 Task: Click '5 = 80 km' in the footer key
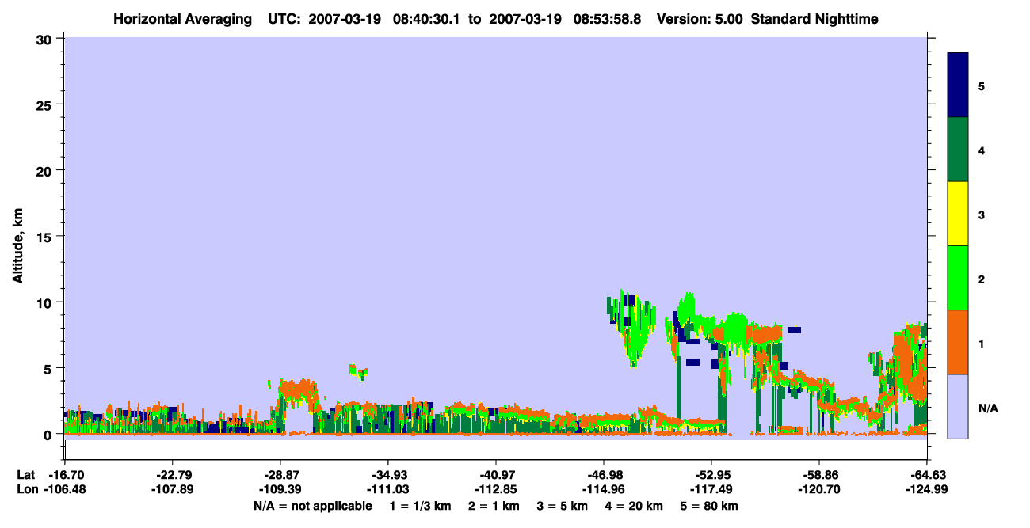[x=710, y=506]
